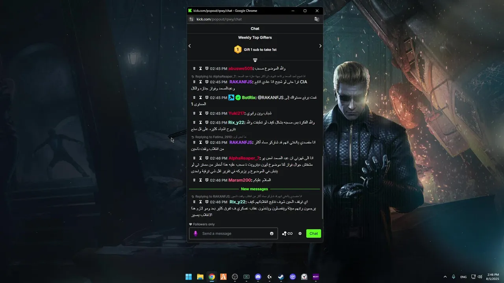Image resolution: width=504 pixels, height=283 pixels.
Task: Open OBS Studio from the taskbar
Action: click(235, 277)
